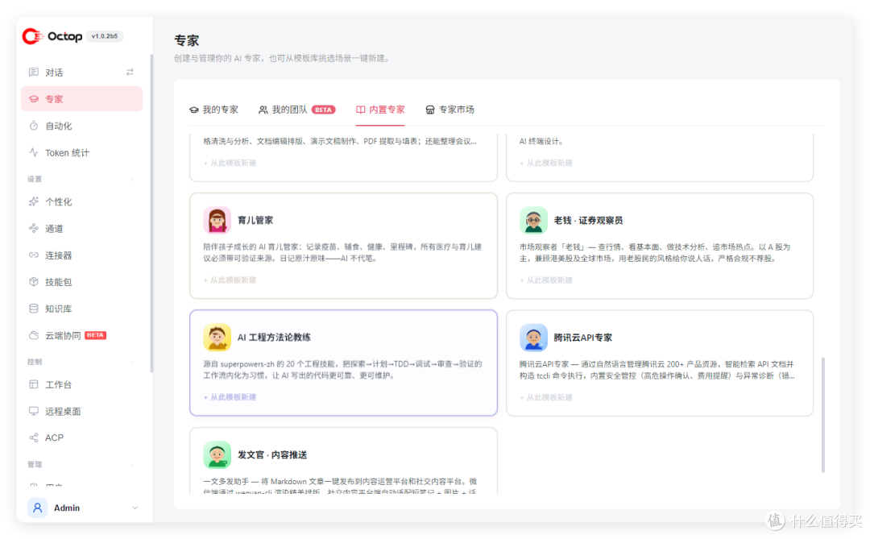Create from 腾讯云API专家 template
The width and height of the screenshot is (870, 539).
546,397
